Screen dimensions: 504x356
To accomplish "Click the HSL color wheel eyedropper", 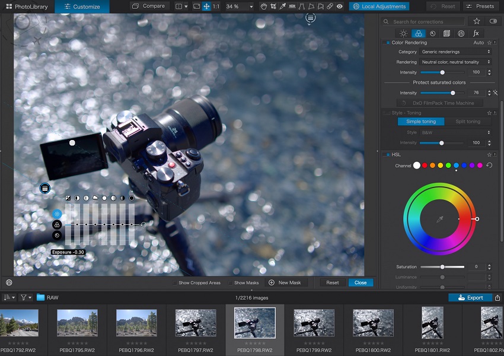I will point(439,220).
